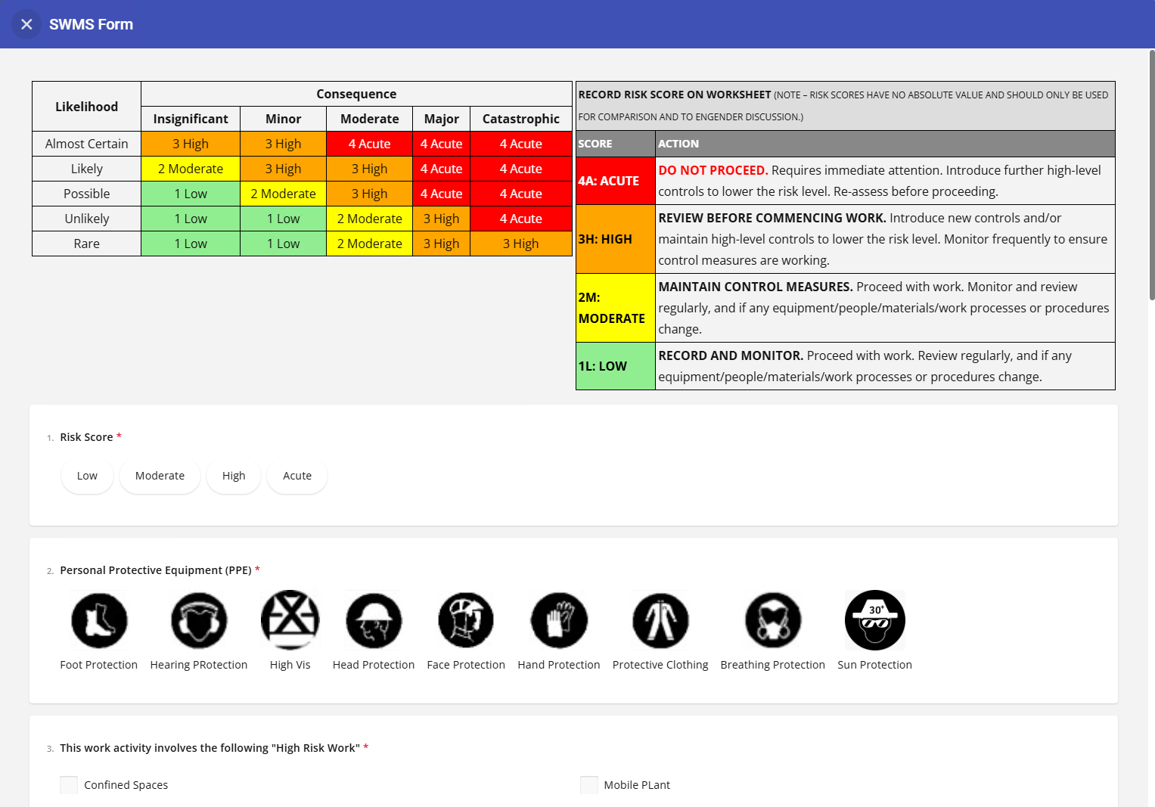Select the Foot Protection PPE icon
The width and height of the screenshot is (1155, 807).
[99, 620]
